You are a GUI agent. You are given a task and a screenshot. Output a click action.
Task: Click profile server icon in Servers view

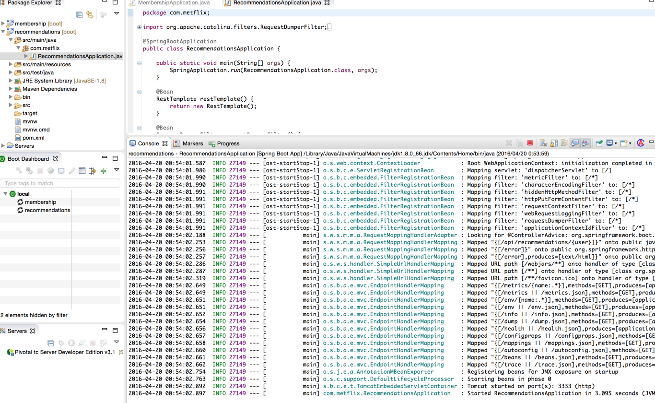pyautogui.click(x=82, y=343)
